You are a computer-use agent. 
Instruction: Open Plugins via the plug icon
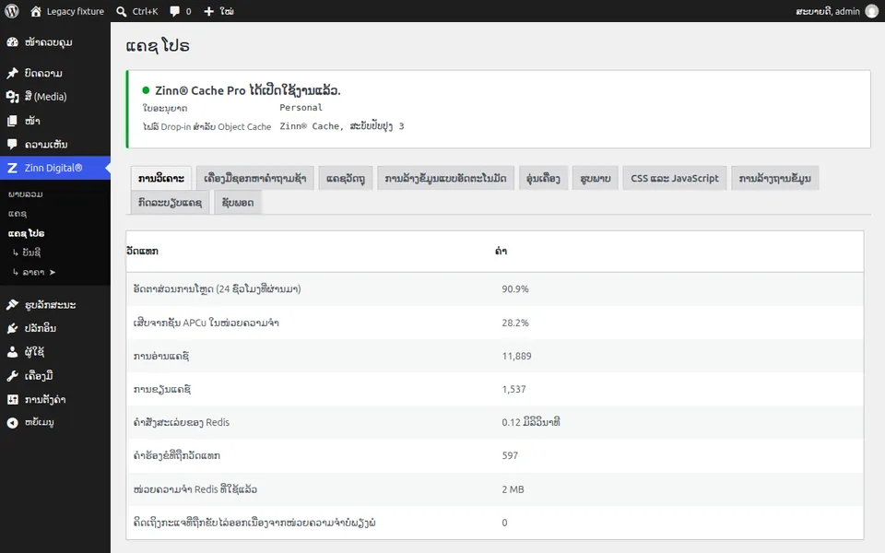(x=12, y=328)
